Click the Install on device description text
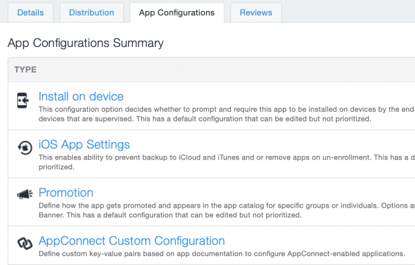 227,114
